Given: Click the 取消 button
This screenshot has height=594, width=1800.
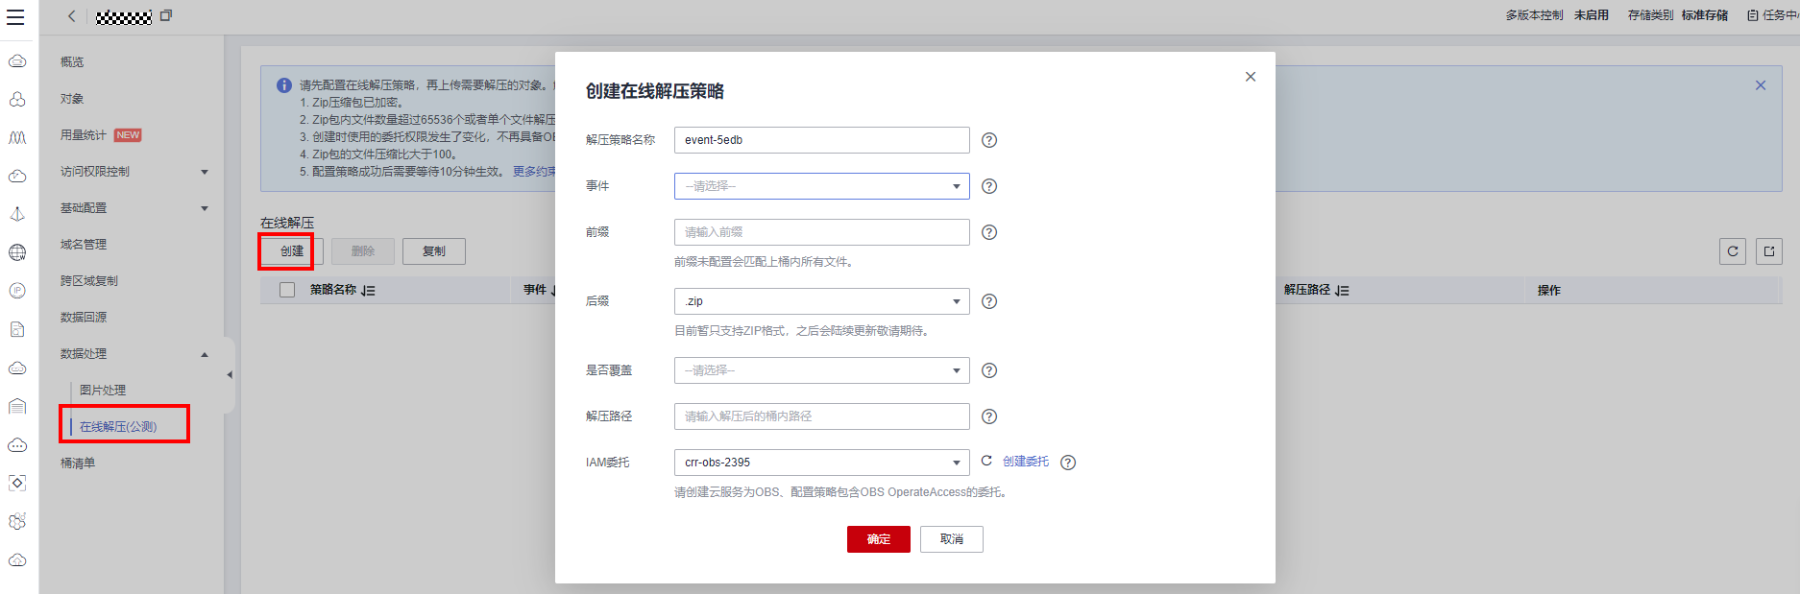Looking at the screenshot, I should 952,539.
